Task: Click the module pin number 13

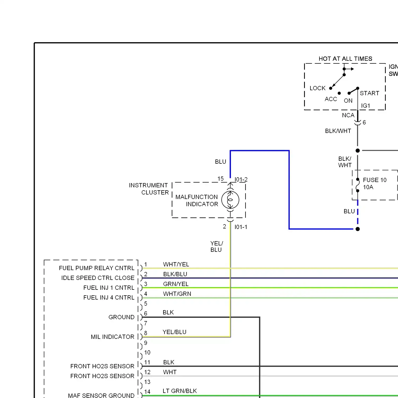Action: point(147,382)
